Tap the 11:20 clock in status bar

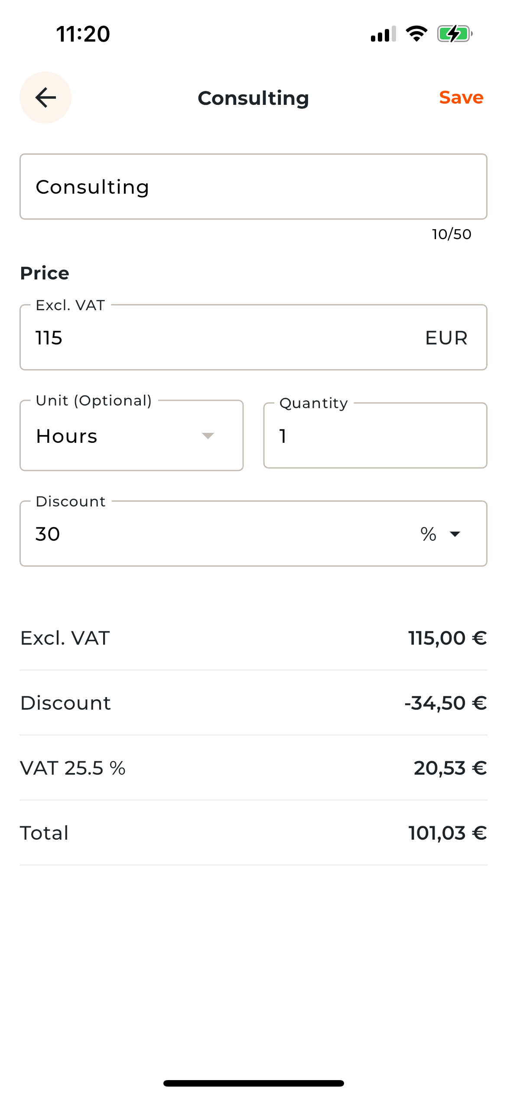coord(83,34)
